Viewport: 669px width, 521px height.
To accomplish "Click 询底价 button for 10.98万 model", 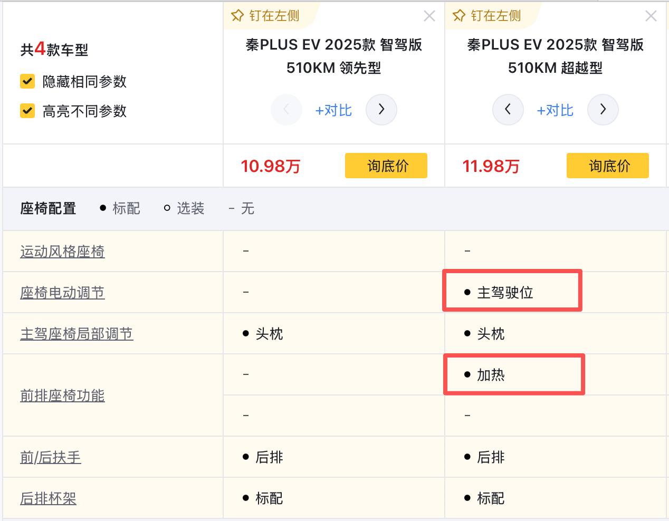I will pos(386,166).
